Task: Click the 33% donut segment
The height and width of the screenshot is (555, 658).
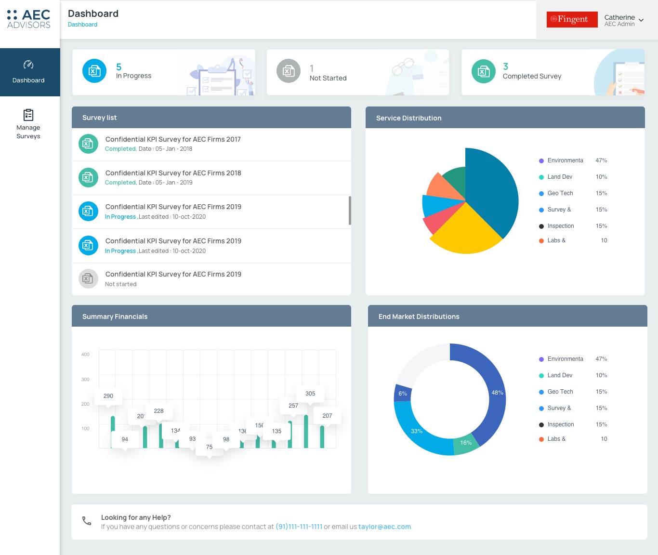Action: coord(417,431)
